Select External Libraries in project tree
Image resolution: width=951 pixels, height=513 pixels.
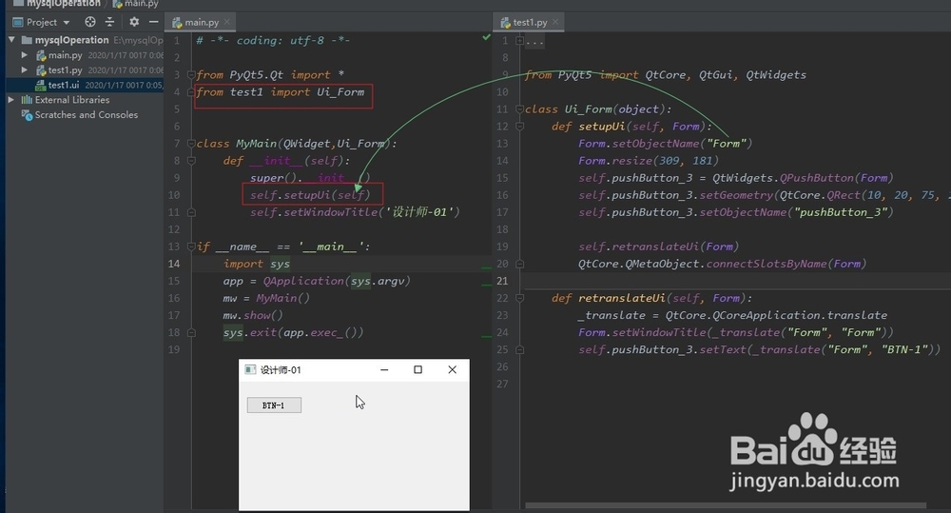[72, 100]
